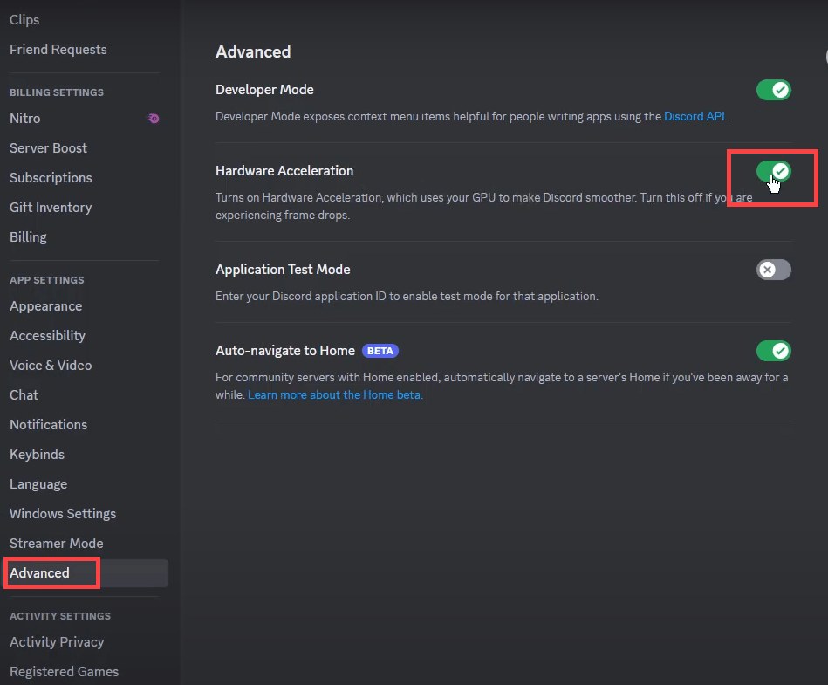Open the Keybinds page

37,454
